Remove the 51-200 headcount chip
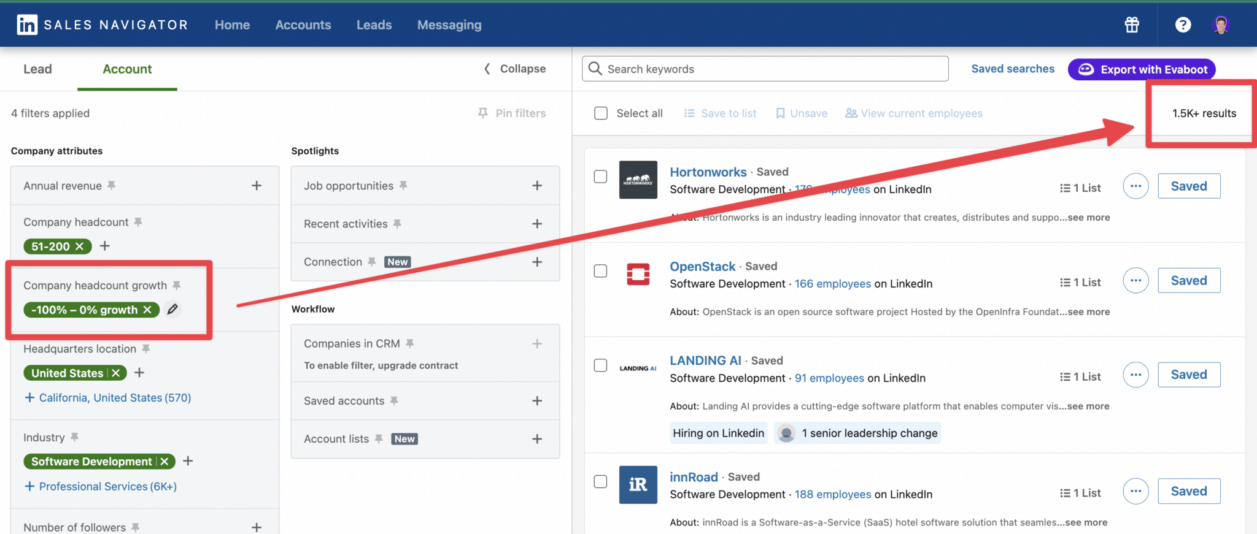1257x534 pixels. (79, 246)
